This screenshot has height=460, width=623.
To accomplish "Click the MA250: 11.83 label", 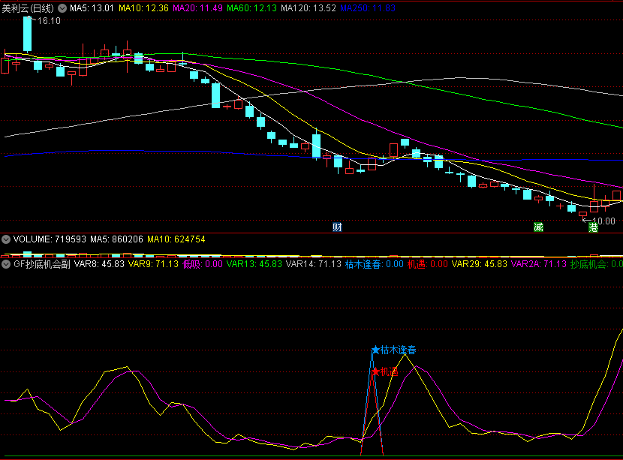I will coord(368,8).
